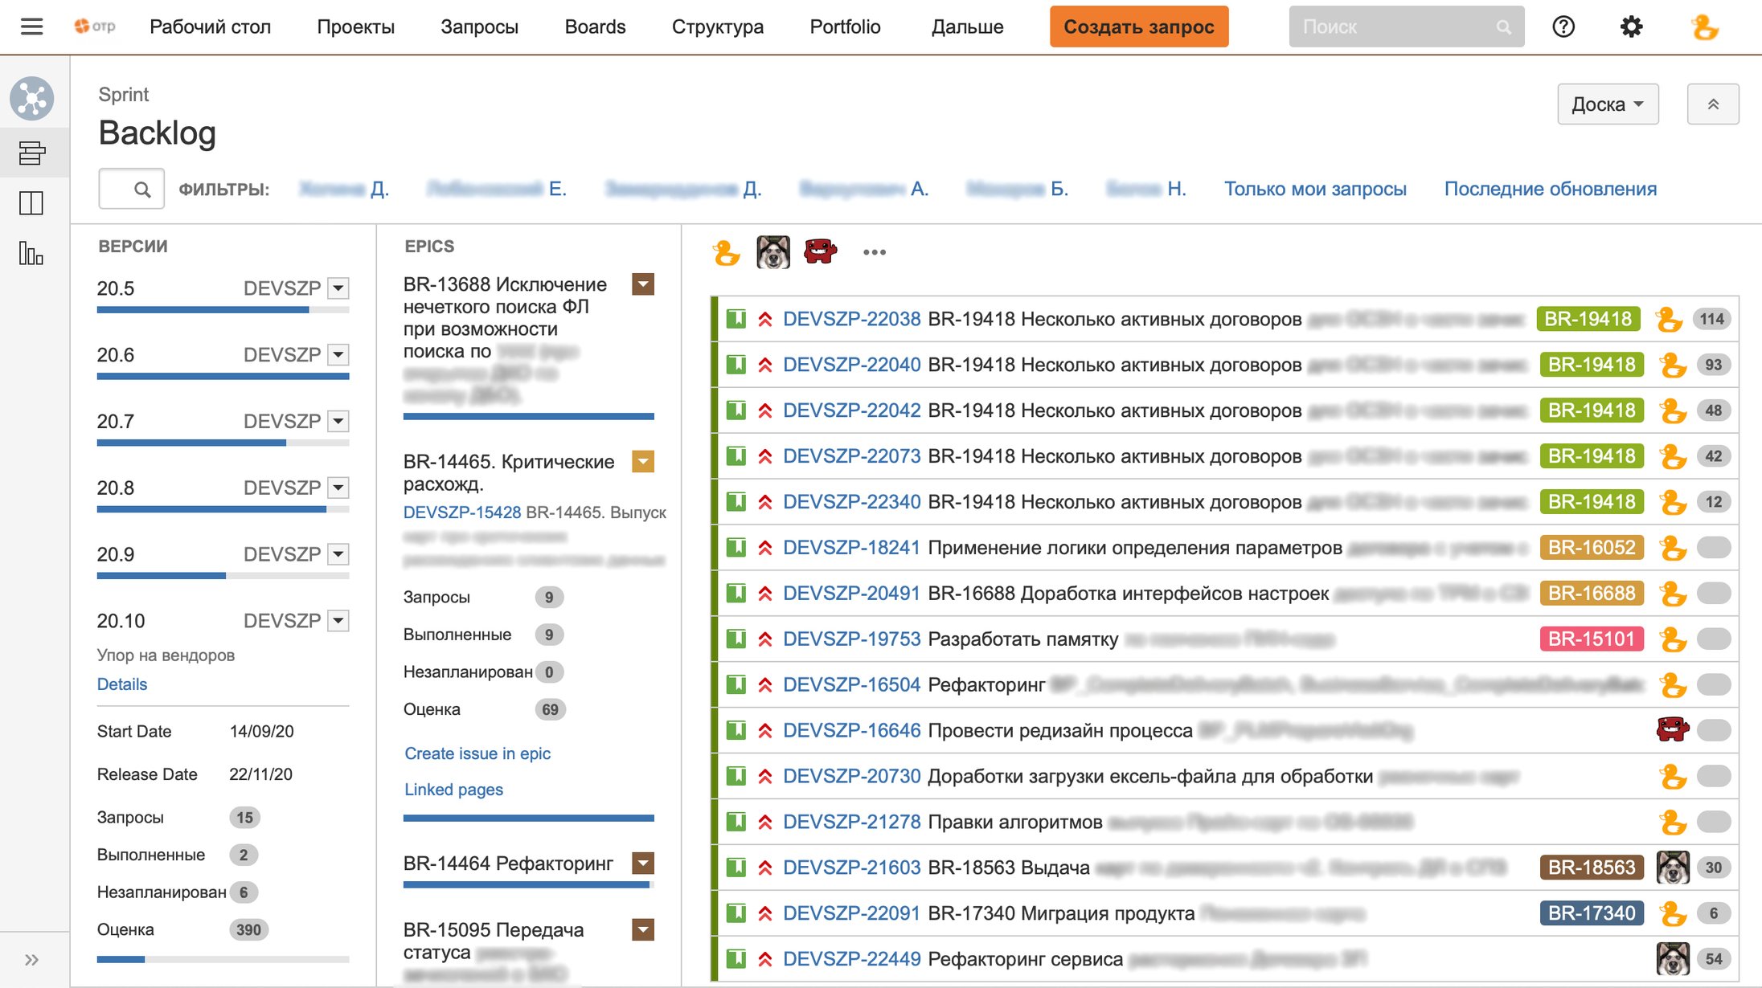Click the orange BR-16052 epic label
The width and height of the screenshot is (1762, 988).
coord(1592,548)
